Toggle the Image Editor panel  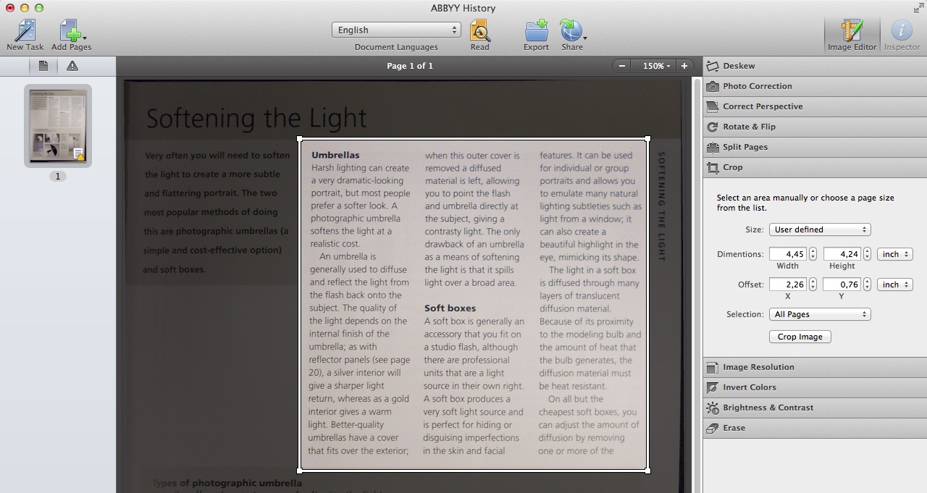852,33
